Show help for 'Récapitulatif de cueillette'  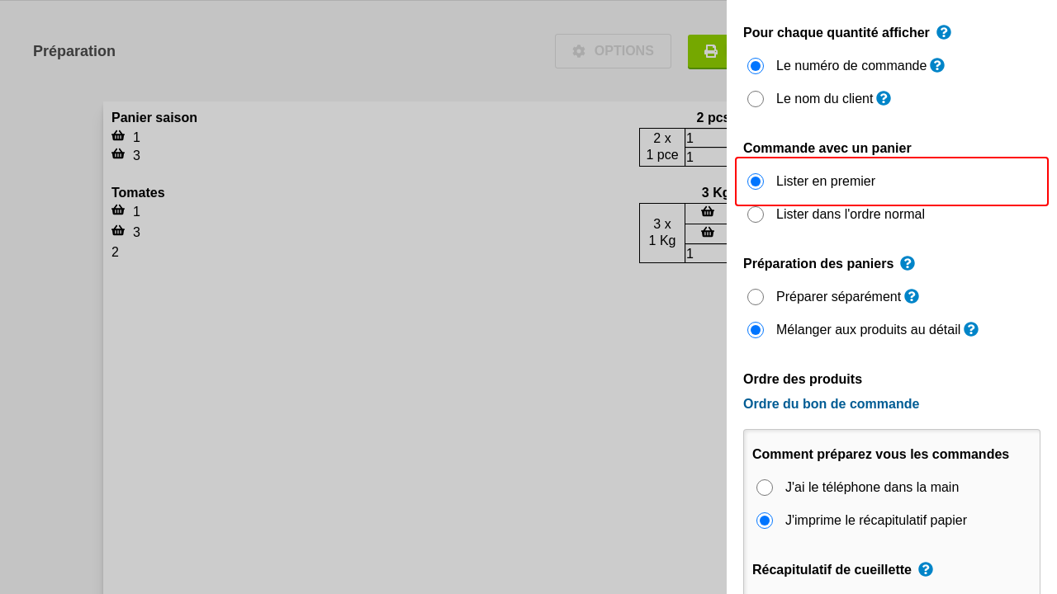coord(926,569)
